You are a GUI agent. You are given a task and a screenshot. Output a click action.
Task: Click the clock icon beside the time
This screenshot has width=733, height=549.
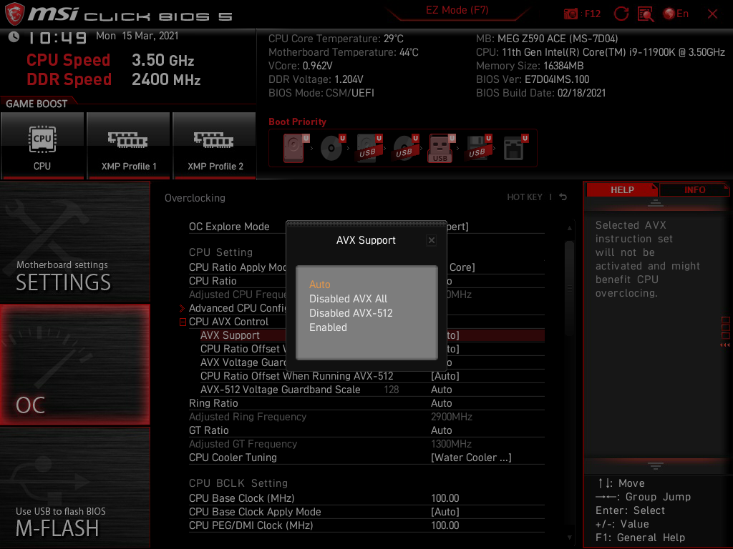(x=14, y=36)
